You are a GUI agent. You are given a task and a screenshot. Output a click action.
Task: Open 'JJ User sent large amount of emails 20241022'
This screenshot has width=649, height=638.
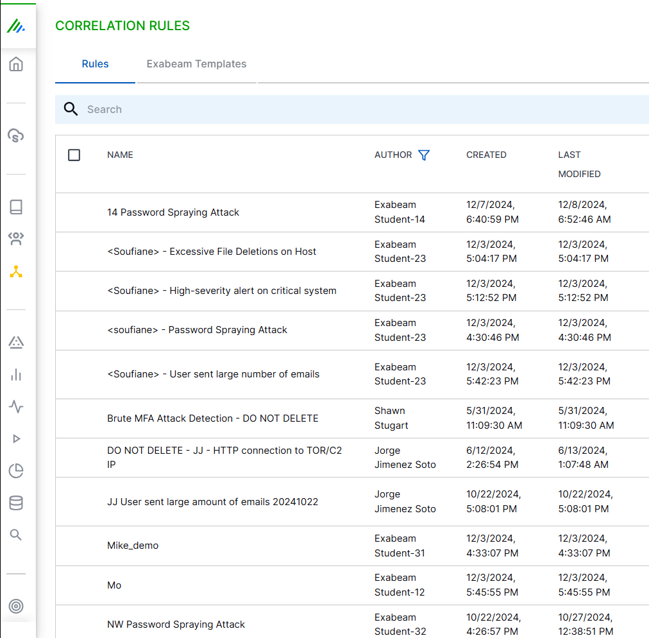point(213,502)
